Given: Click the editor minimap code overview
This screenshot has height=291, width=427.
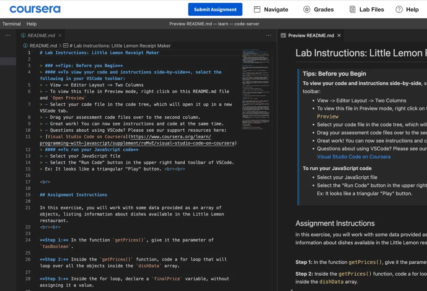Looking at the screenshot, I should click(256, 83).
